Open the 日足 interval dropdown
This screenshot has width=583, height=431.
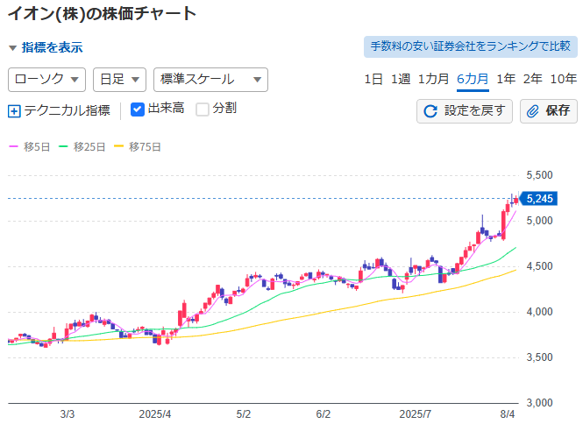pos(119,80)
